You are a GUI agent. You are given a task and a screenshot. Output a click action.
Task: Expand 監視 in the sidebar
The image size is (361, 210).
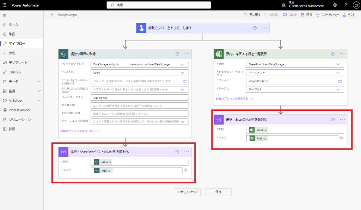pyautogui.click(x=39, y=91)
